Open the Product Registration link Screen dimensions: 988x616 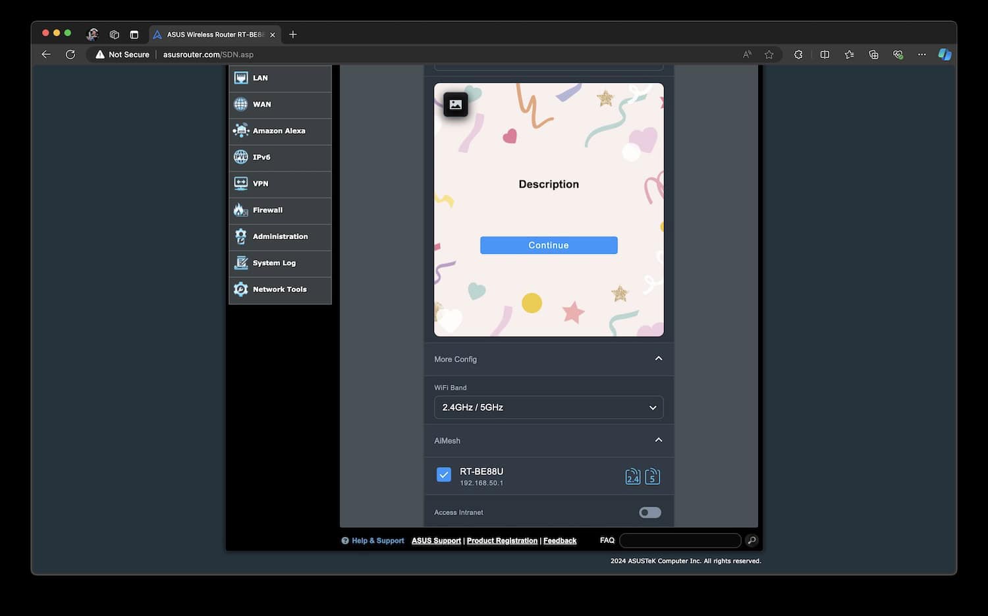[x=502, y=540]
